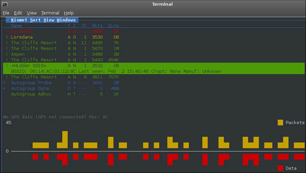
Task: Click the exclamation mark beside Cardwell
Action: 7,31
